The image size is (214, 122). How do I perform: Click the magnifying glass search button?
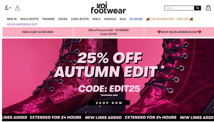[197, 8]
